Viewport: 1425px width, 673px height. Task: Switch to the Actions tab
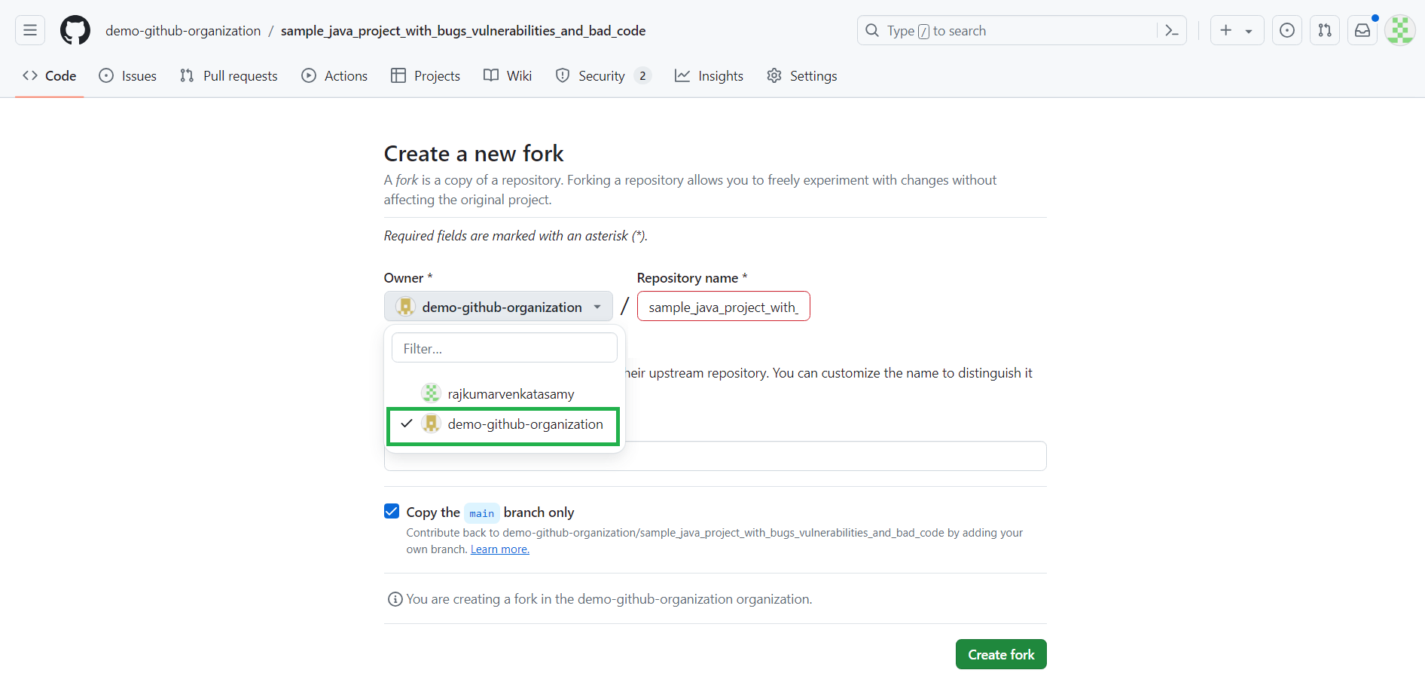(x=334, y=75)
